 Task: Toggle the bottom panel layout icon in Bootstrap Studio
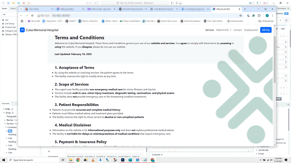pos(180,3)
